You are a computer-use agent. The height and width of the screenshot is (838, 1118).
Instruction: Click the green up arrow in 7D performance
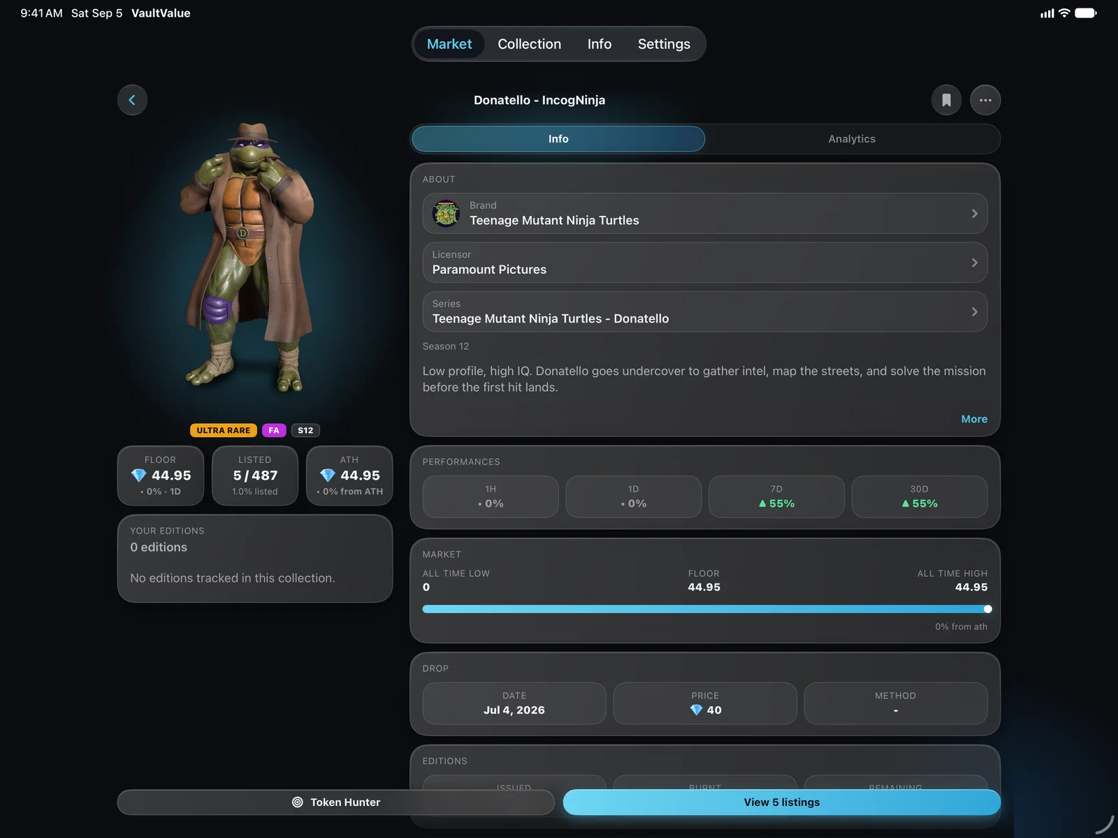click(762, 503)
